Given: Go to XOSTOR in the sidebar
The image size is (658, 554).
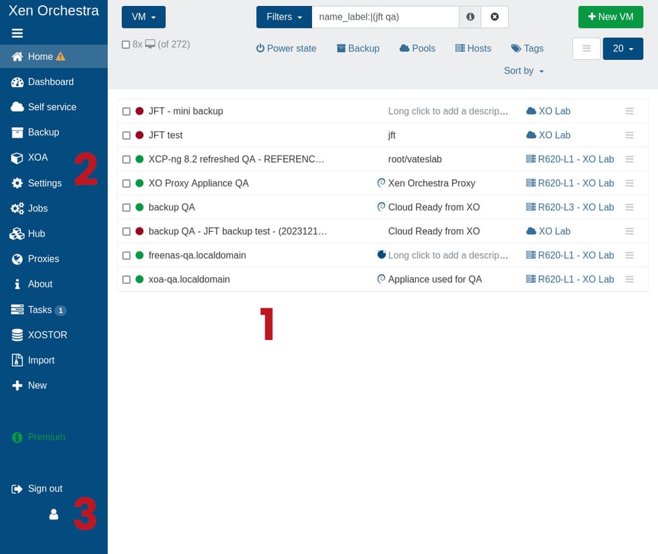Looking at the screenshot, I should point(47,335).
